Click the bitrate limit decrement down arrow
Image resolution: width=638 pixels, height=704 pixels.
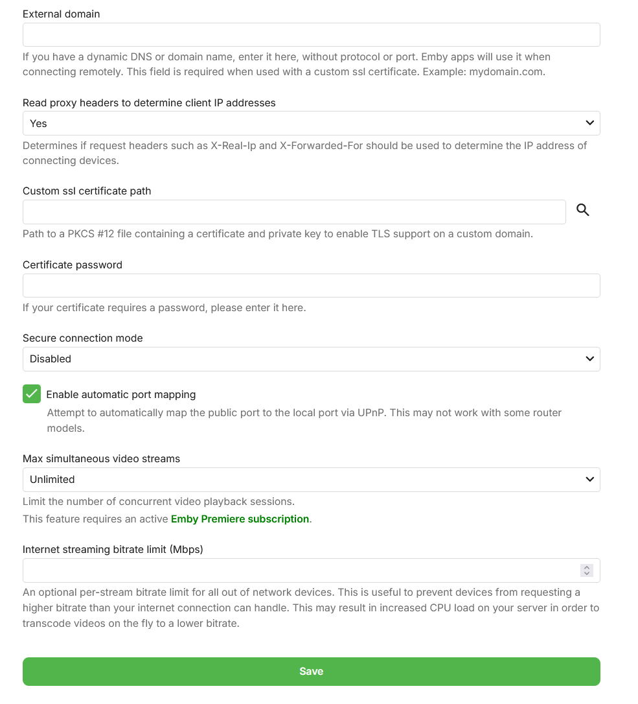tap(587, 574)
